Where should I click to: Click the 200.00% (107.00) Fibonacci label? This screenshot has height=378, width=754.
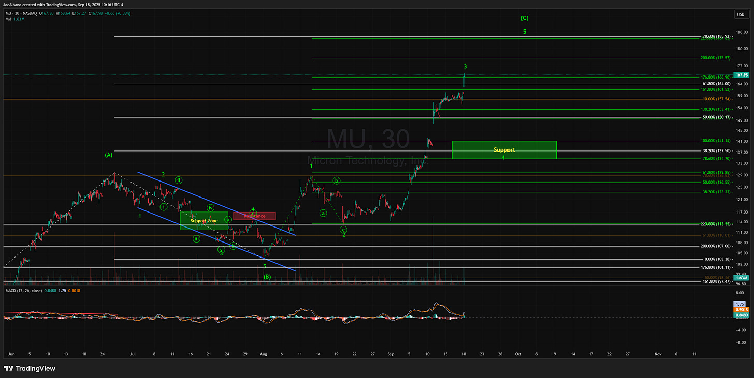(715, 246)
